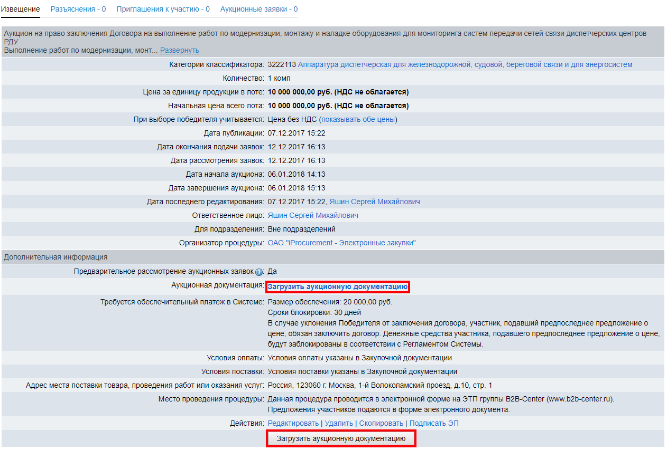This screenshot has height=450, width=667.
Task: Go to Приглашения к участию tab
Action: point(163,9)
